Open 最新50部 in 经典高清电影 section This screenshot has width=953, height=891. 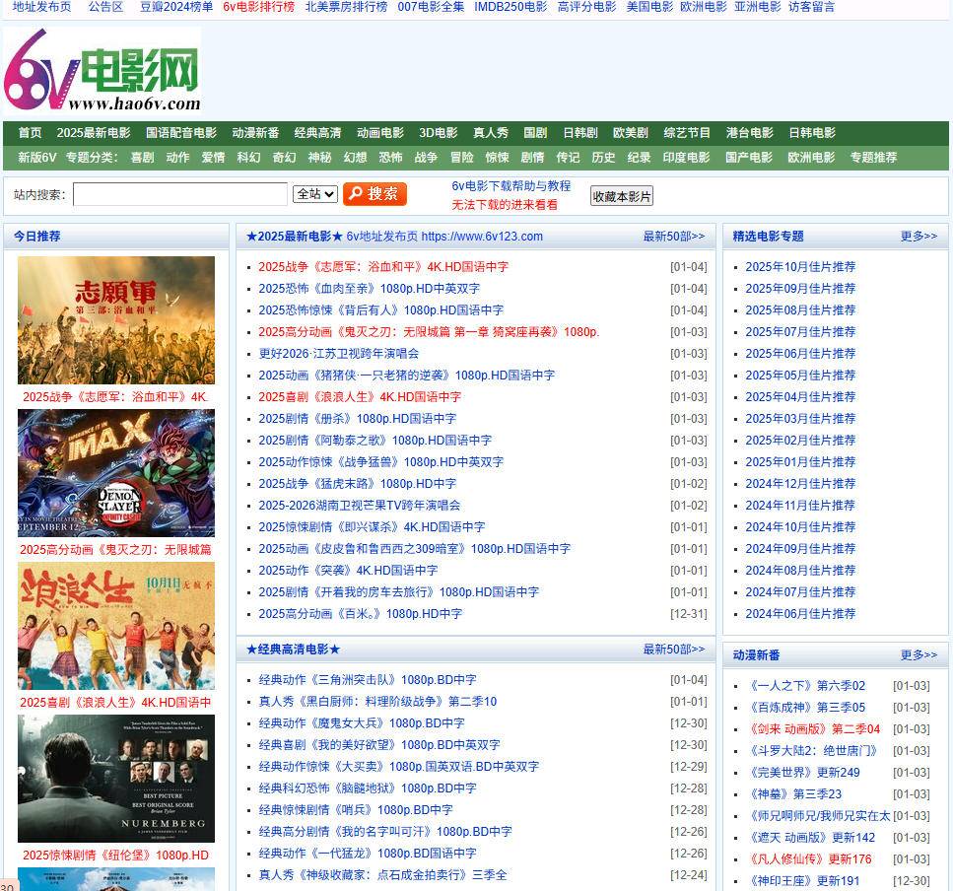tap(673, 650)
